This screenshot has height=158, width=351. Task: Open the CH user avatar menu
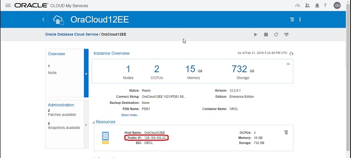(x=337, y=5)
